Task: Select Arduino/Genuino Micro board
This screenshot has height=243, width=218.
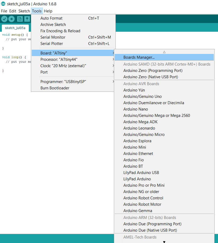Action: [x=164, y=135]
